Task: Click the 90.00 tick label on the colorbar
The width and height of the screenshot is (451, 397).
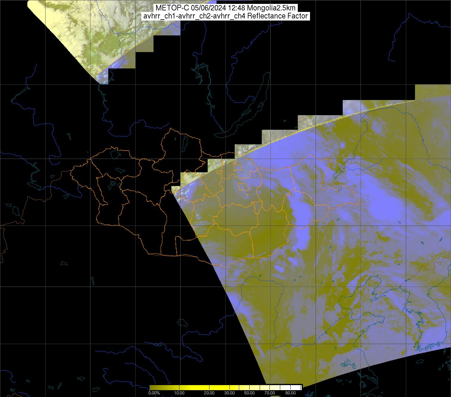Action: 290,393
